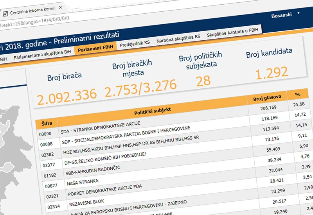Click vote count 73.136
This screenshot has width=313, height=215.
272,139
